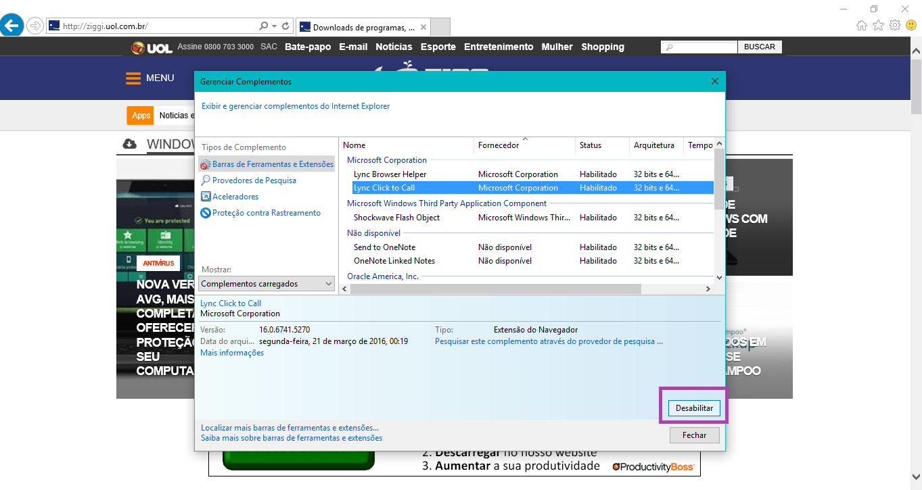Click the SAC link in the UOL bar

click(x=269, y=47)
